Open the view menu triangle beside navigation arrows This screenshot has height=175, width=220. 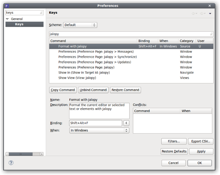pos(210,14)
